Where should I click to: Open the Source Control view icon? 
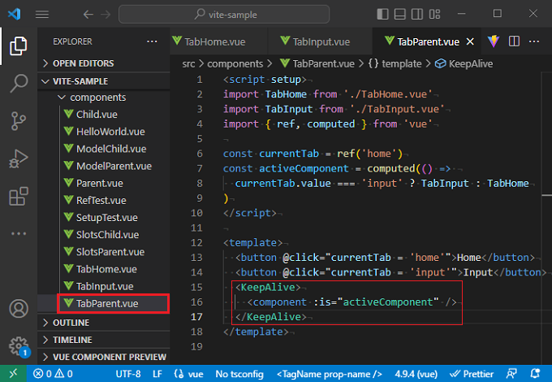click(19, 121)
